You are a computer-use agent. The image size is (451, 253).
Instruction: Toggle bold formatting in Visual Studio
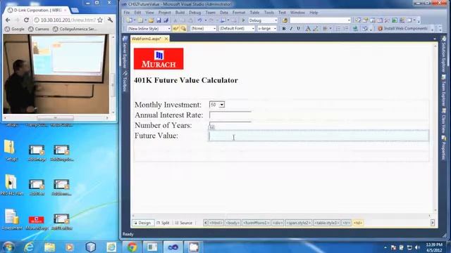point(284,28)
